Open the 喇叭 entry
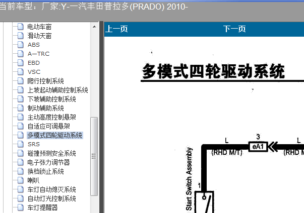The height and width of the screenshot is (213, 304). point(33,180)
